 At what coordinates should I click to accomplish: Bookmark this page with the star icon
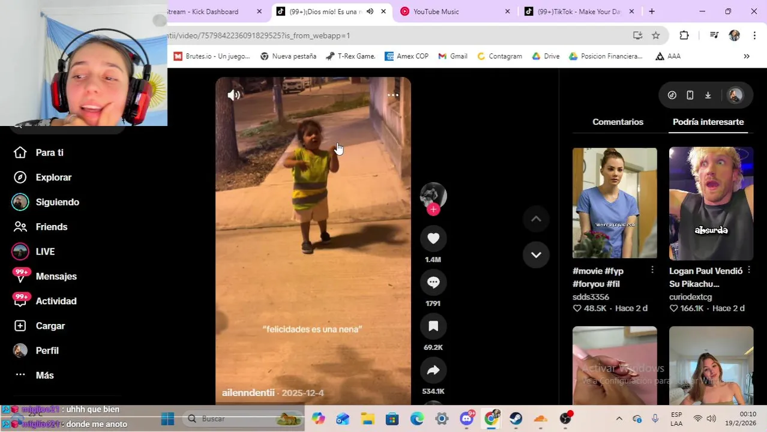click(656, 35)
